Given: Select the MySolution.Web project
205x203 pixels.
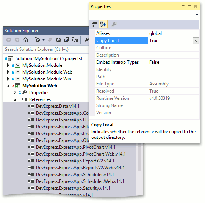Looking at the screenshot, I should click(x=40, y=86).
